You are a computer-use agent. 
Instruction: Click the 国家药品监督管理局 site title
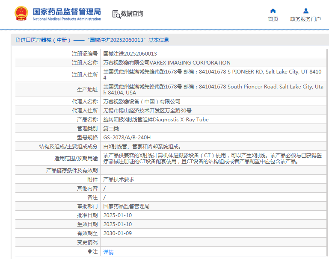point(67,11)
